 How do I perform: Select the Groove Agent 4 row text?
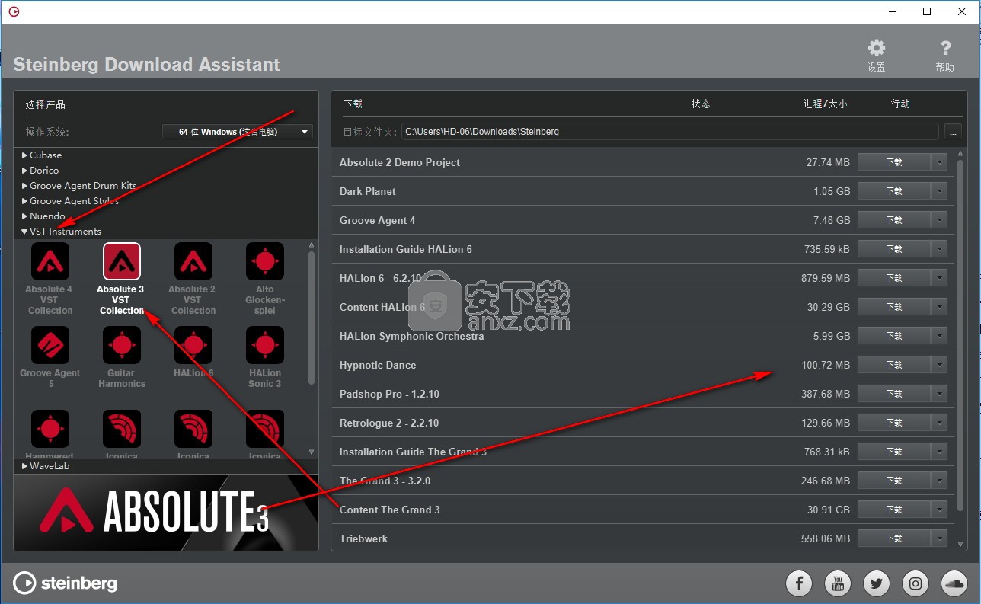click(378, 220)
